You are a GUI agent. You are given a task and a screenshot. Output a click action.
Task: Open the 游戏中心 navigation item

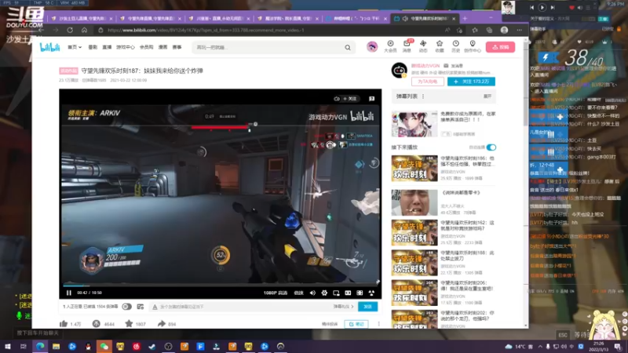126,47
